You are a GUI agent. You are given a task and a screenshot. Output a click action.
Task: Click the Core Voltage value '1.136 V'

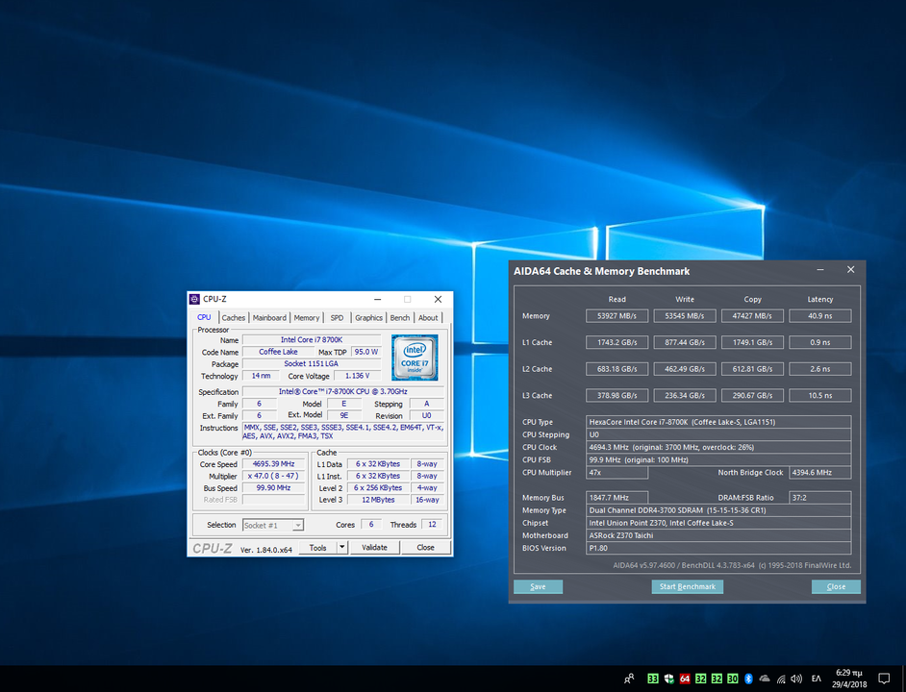tap(358, 376)
